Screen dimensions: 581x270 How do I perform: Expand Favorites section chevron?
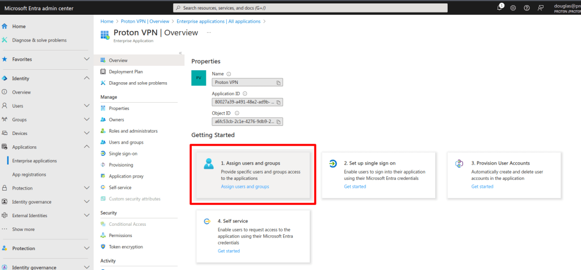click(87, 59)
